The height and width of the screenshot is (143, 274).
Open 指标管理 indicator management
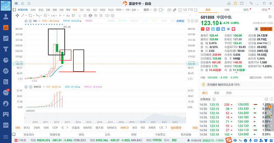(176, 128)
